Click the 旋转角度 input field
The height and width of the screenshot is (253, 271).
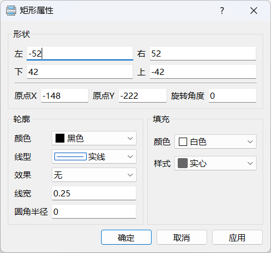point(232,95)
